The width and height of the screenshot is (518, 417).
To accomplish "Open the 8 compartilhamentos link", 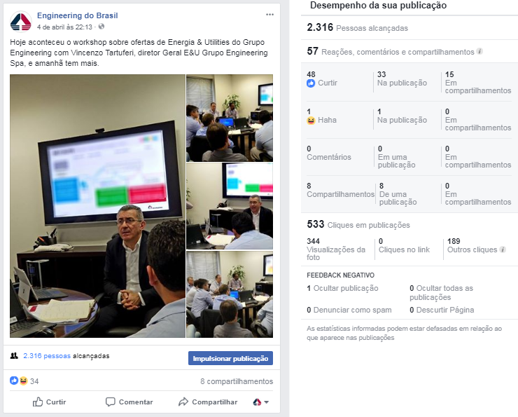I will pyautogui.click(x=237, y=381).
